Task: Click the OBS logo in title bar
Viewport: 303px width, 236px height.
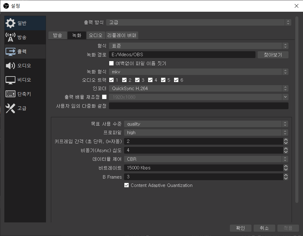Action: (6, 6)
